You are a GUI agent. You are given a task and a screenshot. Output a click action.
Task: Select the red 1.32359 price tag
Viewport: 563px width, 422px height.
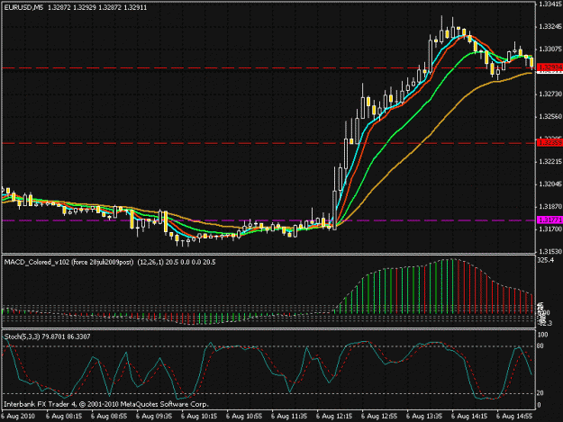click(x=549, y=143)
